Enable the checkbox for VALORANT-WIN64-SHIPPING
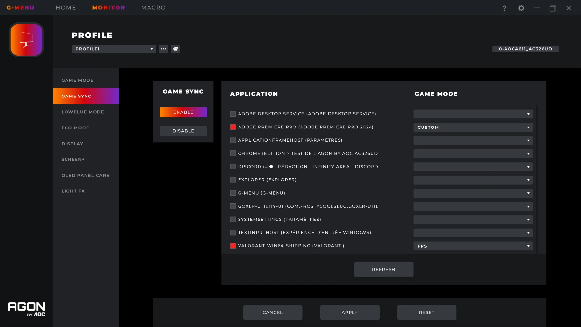This screenshot has width=581, height=327. click(x=233, y=246)
